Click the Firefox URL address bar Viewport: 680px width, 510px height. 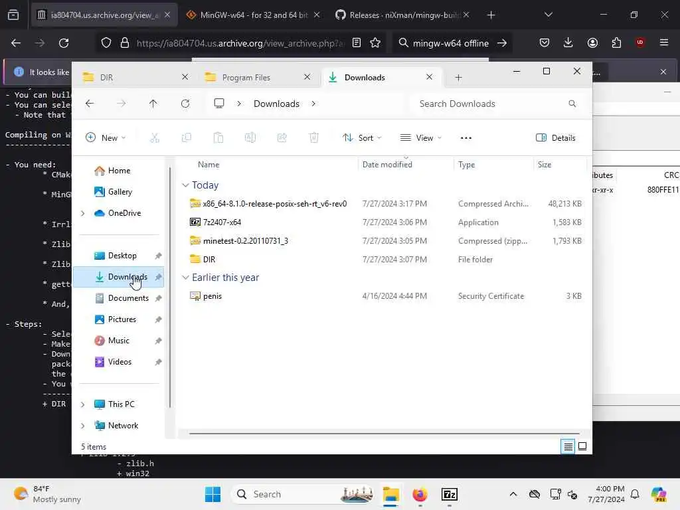[x=240, y=43]
